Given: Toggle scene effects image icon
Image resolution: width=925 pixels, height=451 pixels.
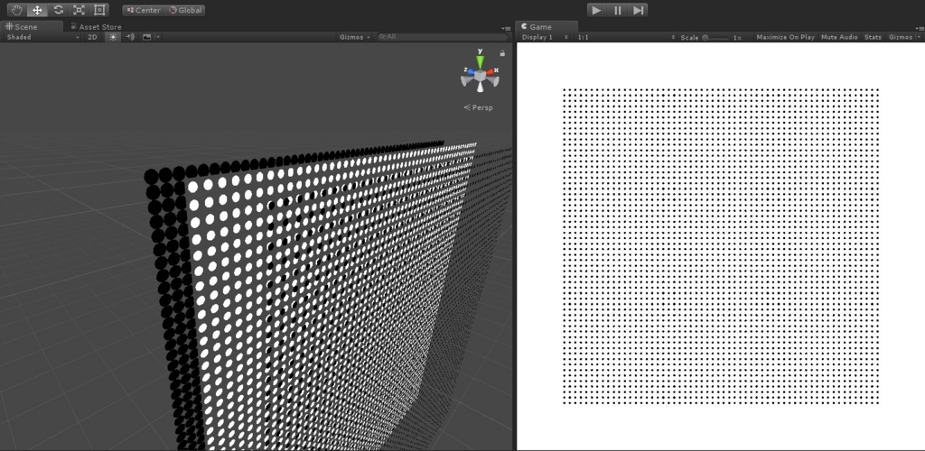Looking at the screenshot, I should [147, 36].
